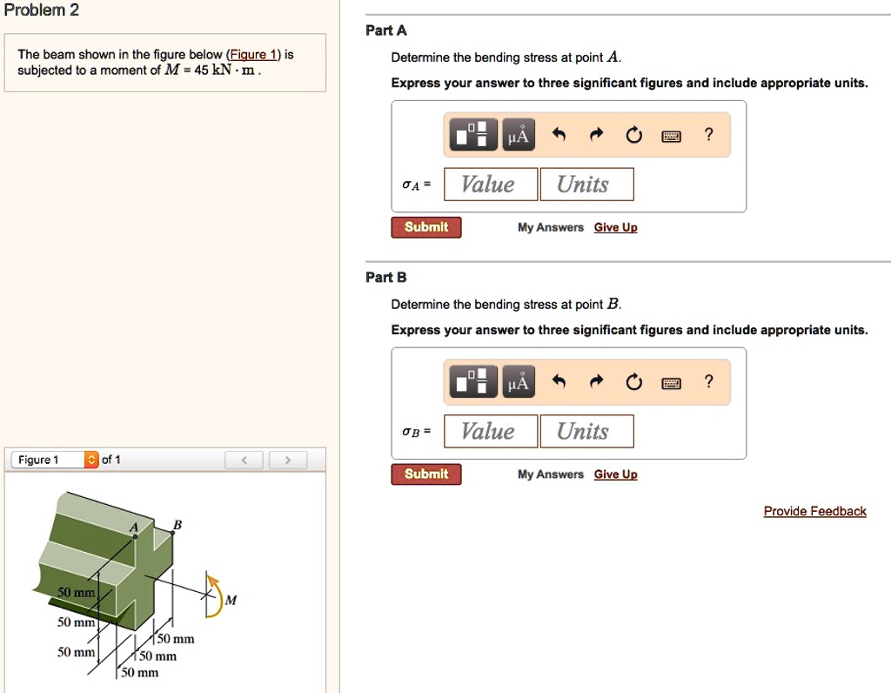This screenshot has height=693, width=891.
Task: Click point A label on the beam figure
Action: 134,527
